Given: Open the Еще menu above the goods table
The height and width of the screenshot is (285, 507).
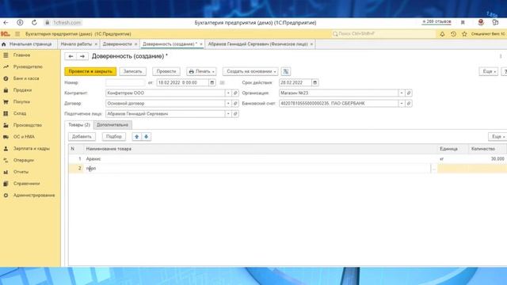Looking at the screenshot, I should tap(497, 137).
